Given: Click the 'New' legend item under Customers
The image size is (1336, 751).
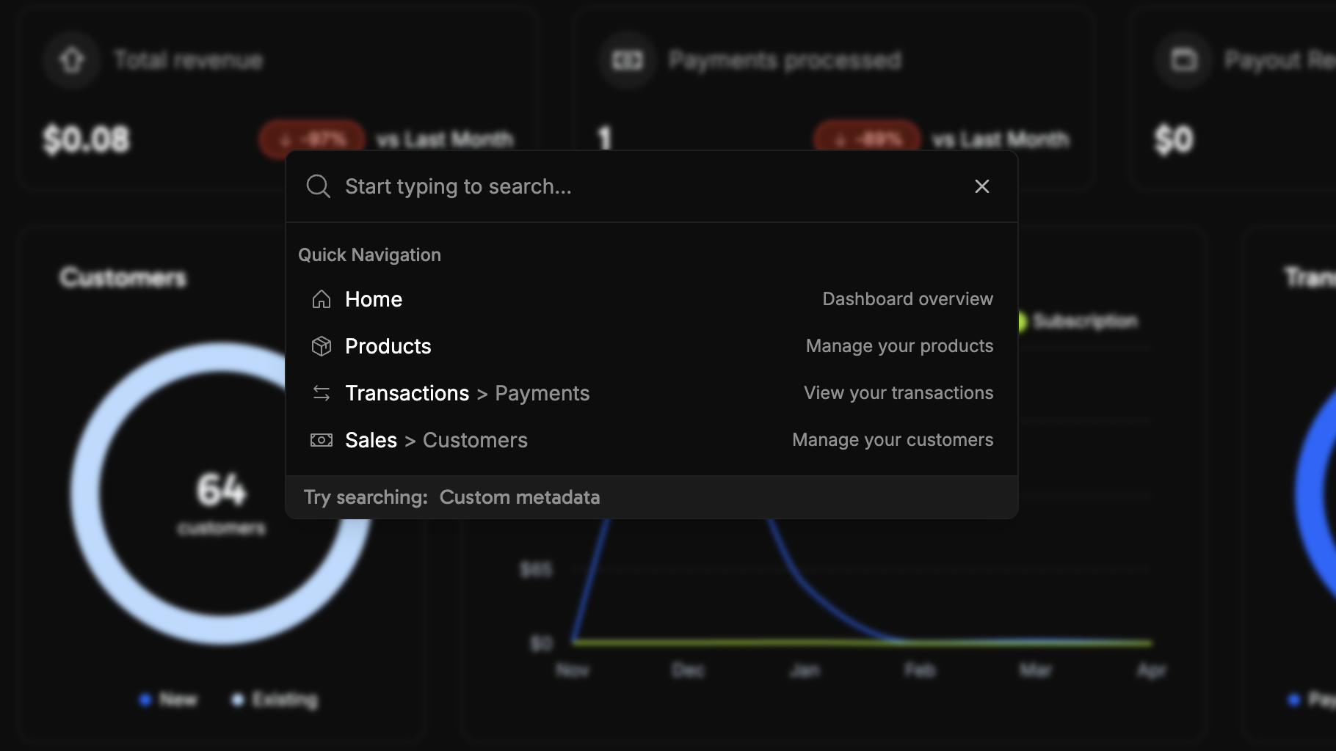Looking at the screenshot, I should 169,700.
